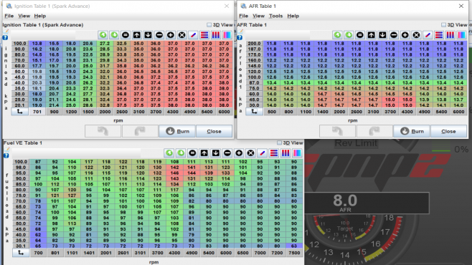Open File menu in AFR Table window
472x265 pixels.
click(x=243, y=16)
